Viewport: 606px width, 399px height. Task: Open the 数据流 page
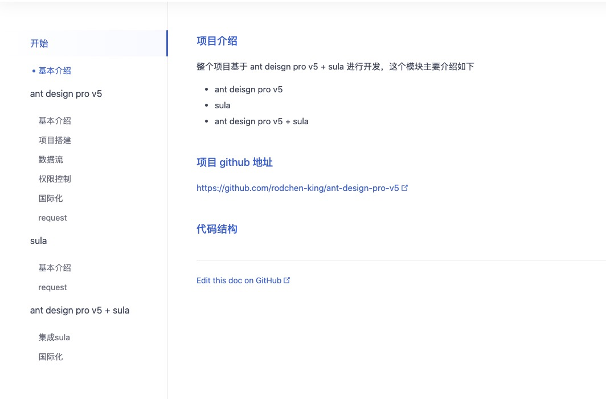(x=51, y=160)
